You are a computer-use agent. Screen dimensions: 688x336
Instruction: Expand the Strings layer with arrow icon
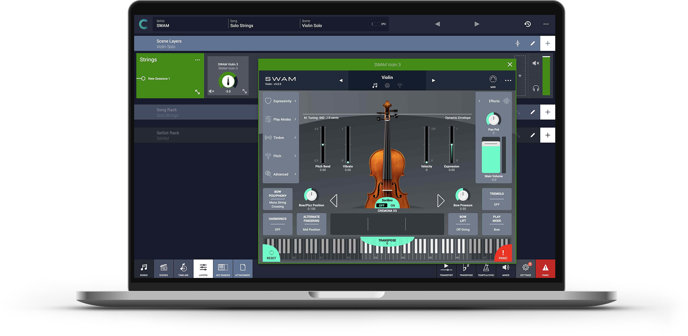(197, 92)
